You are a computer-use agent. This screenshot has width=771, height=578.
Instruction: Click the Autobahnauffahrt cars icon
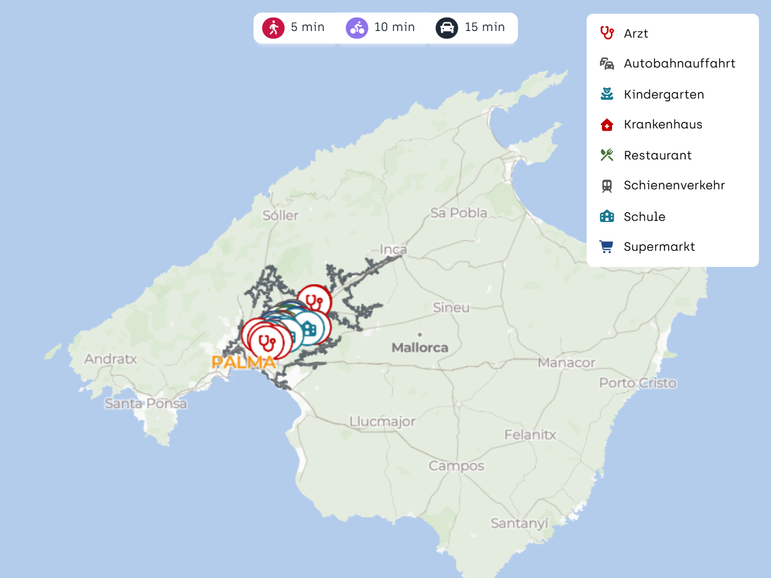607,64
